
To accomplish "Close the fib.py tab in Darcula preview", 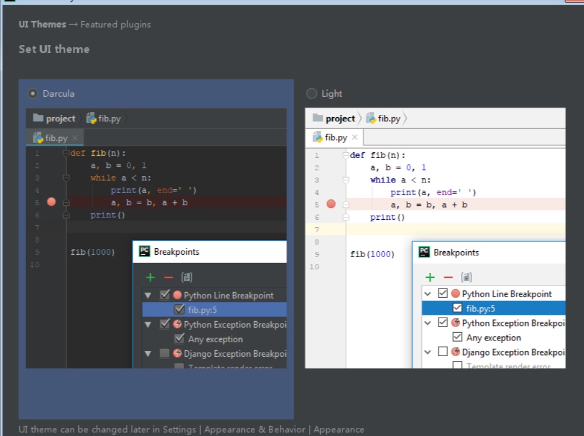I will [75, 138].
